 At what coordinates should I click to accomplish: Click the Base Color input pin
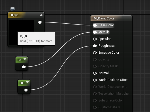95,25
